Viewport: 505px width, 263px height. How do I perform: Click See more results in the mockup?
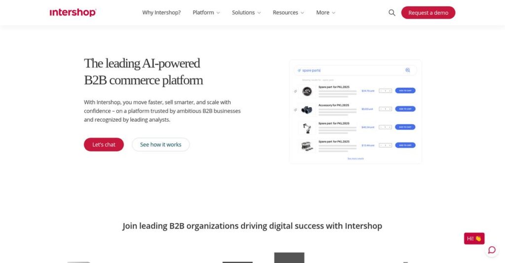click(356, 159)
